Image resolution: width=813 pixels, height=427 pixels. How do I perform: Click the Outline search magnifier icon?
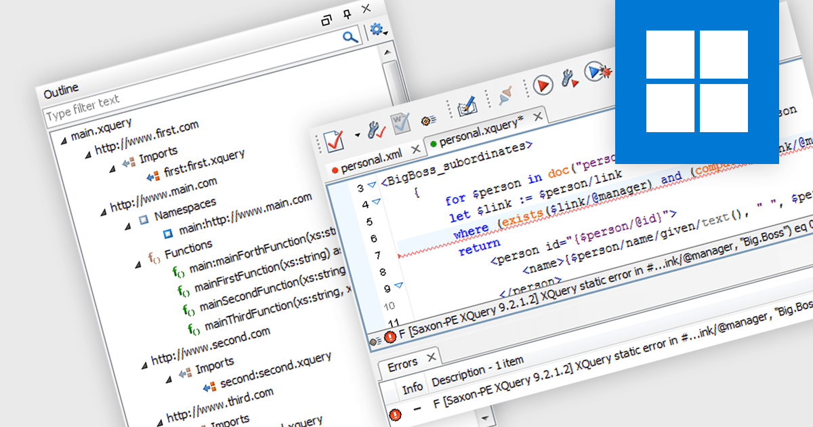tap(350, 37)
